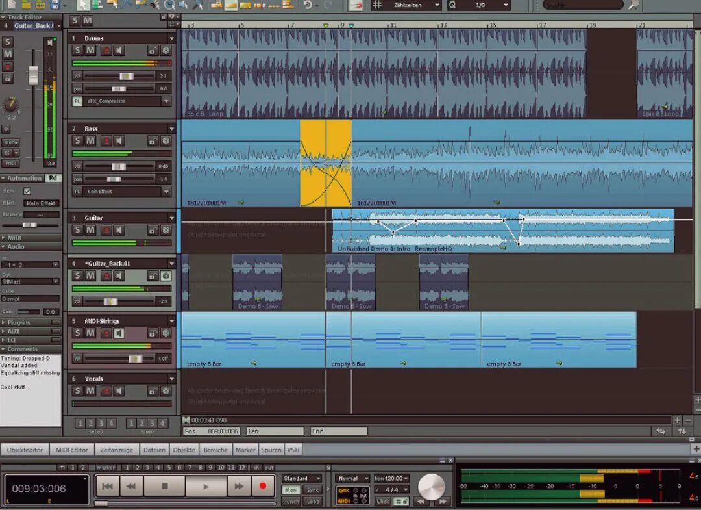Mute the Bass track

click(91, 141)
